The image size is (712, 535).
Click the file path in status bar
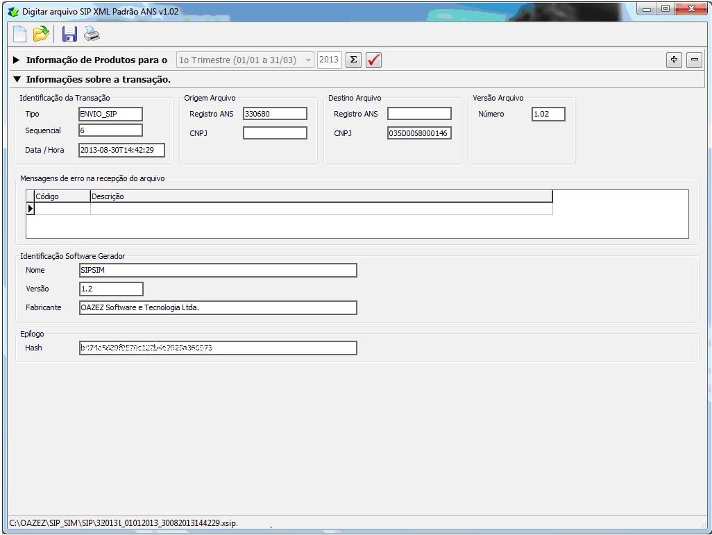123,523
